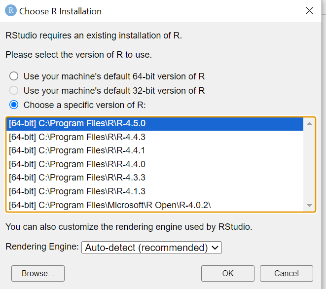The width and height of the screenshot is (326, 289).
Task: Select default 32-bit version of R option
Action: click(14, 91)
